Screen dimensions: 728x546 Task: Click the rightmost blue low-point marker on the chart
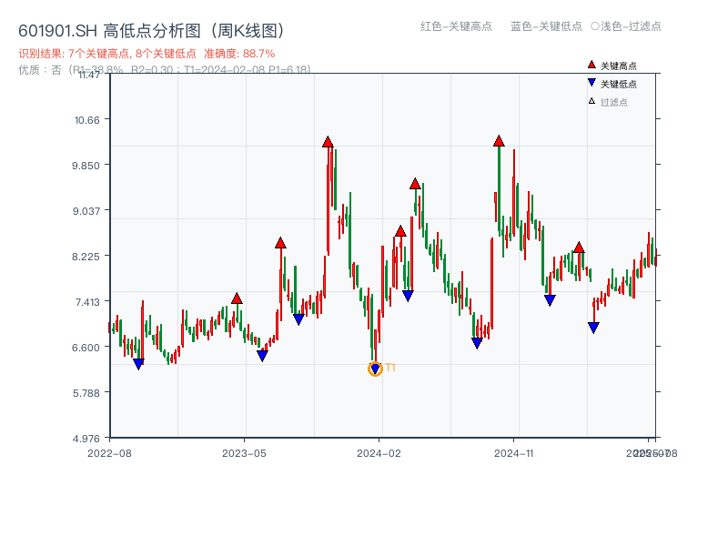click(x=592, y=325)
